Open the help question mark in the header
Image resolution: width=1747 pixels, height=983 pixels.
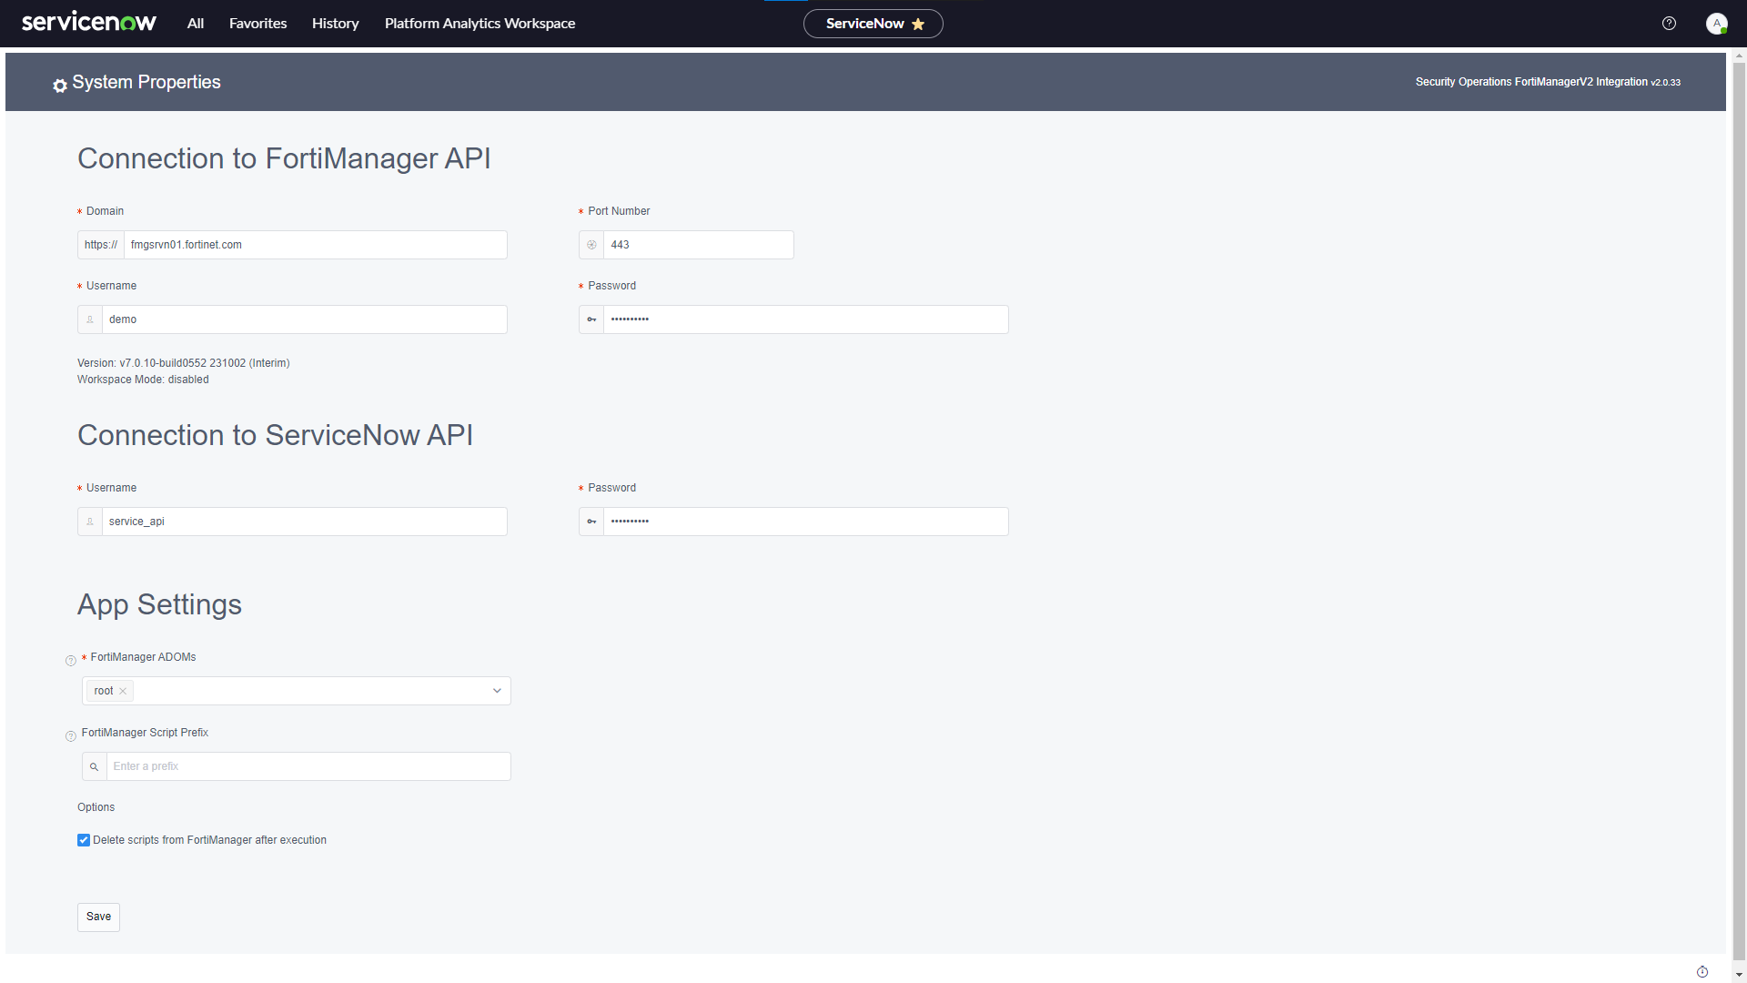pos(1669,23)
